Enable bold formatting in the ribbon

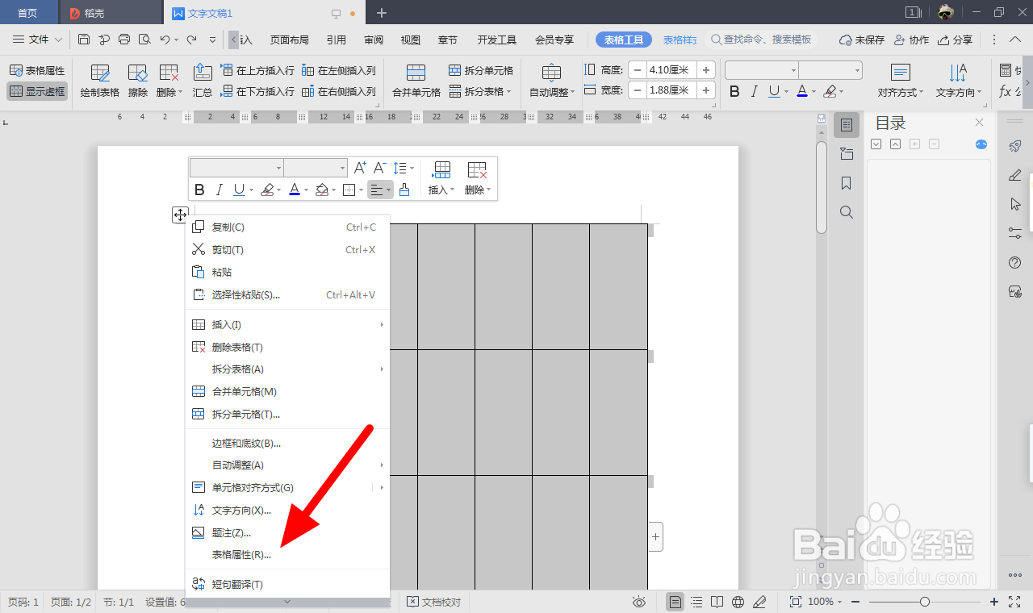point(734,90)
